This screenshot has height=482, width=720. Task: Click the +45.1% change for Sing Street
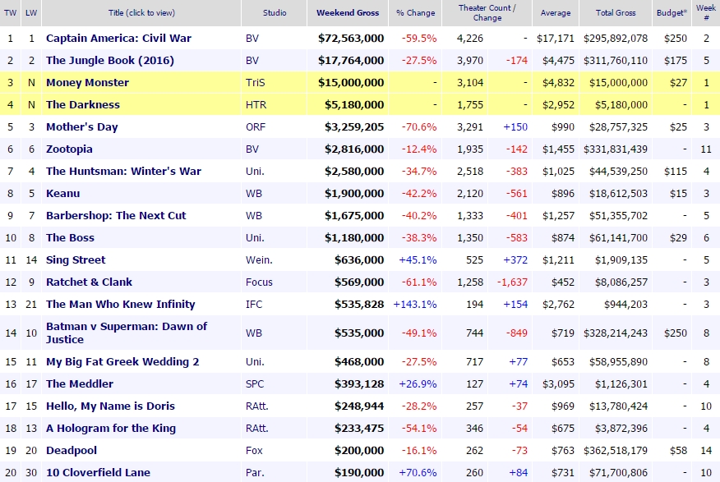pyautogui.click(x=418, y=260)
